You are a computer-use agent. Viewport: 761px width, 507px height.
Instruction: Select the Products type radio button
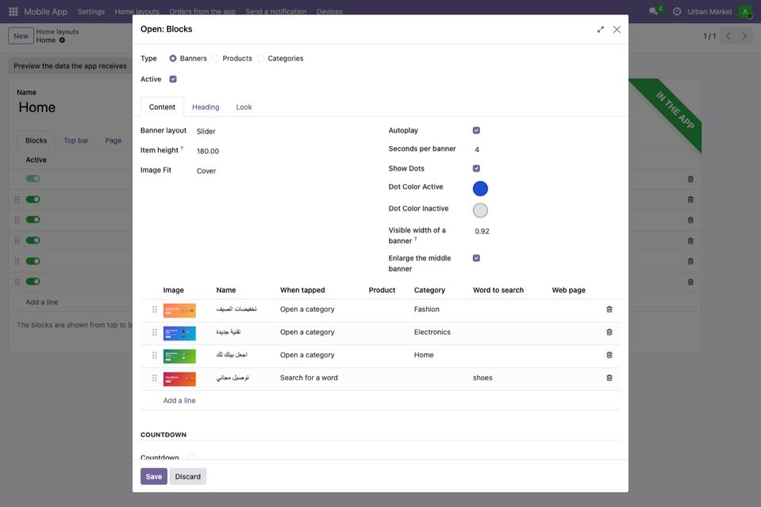(x=216, y=59)
